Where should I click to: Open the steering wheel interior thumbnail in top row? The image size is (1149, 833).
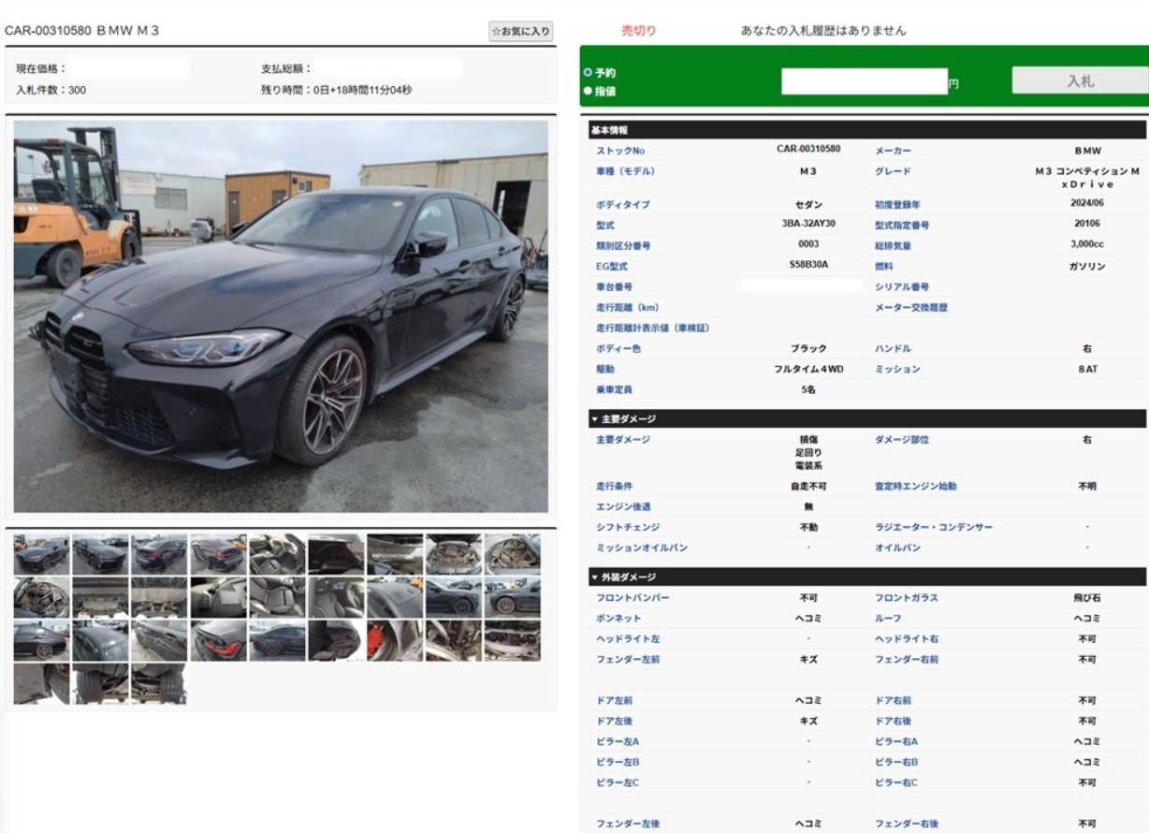click(277, 554)
